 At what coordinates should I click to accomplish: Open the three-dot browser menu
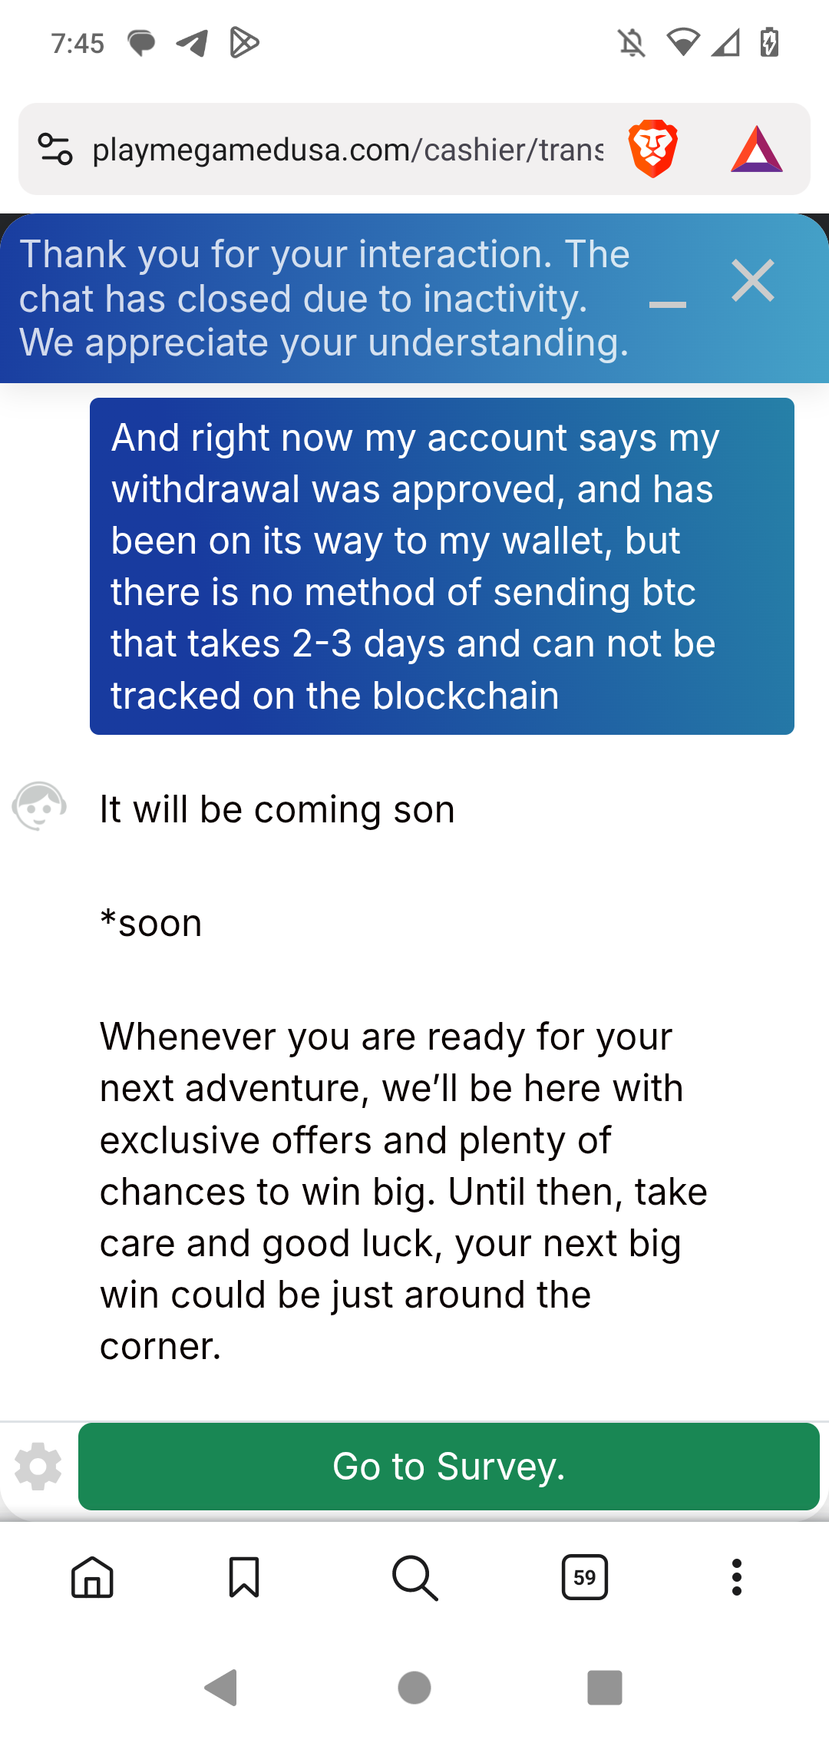[737, 1577]
